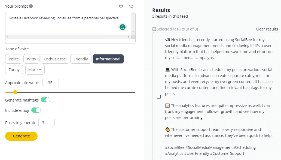Select the Enthusiastic tone option
Image resolution: width=281 pixels, height=160 pixels.
coord(55,59)
